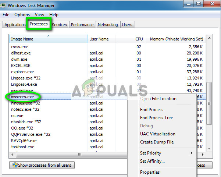Click the shield icon on Show processes button
This screenshot has height=177, width=221.
coord(15,165)
